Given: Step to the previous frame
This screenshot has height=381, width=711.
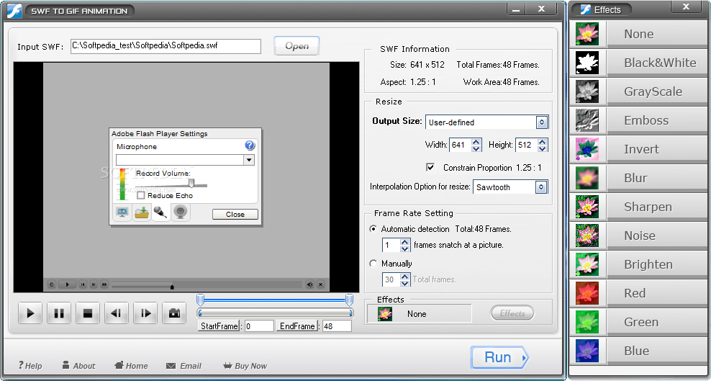Looking at the screenshot, I should pyautogui.click(x=117, y=313).
